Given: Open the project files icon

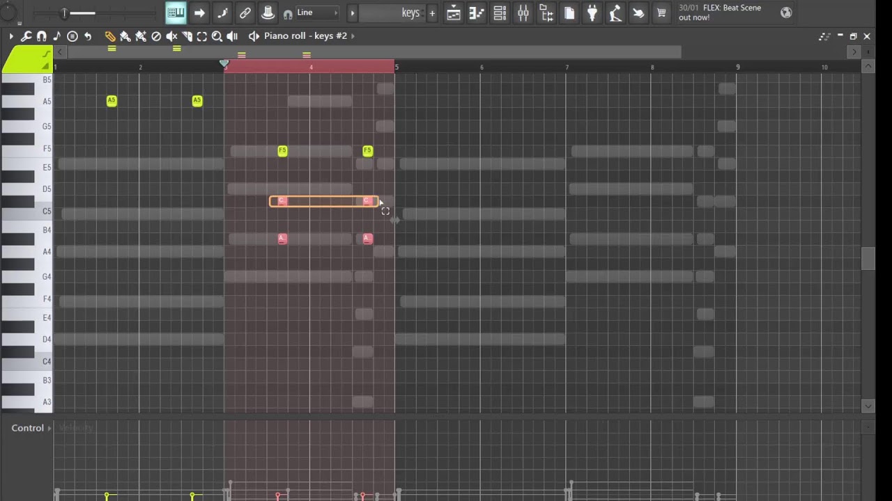Looking at the screenshot, I should point(569,13).
